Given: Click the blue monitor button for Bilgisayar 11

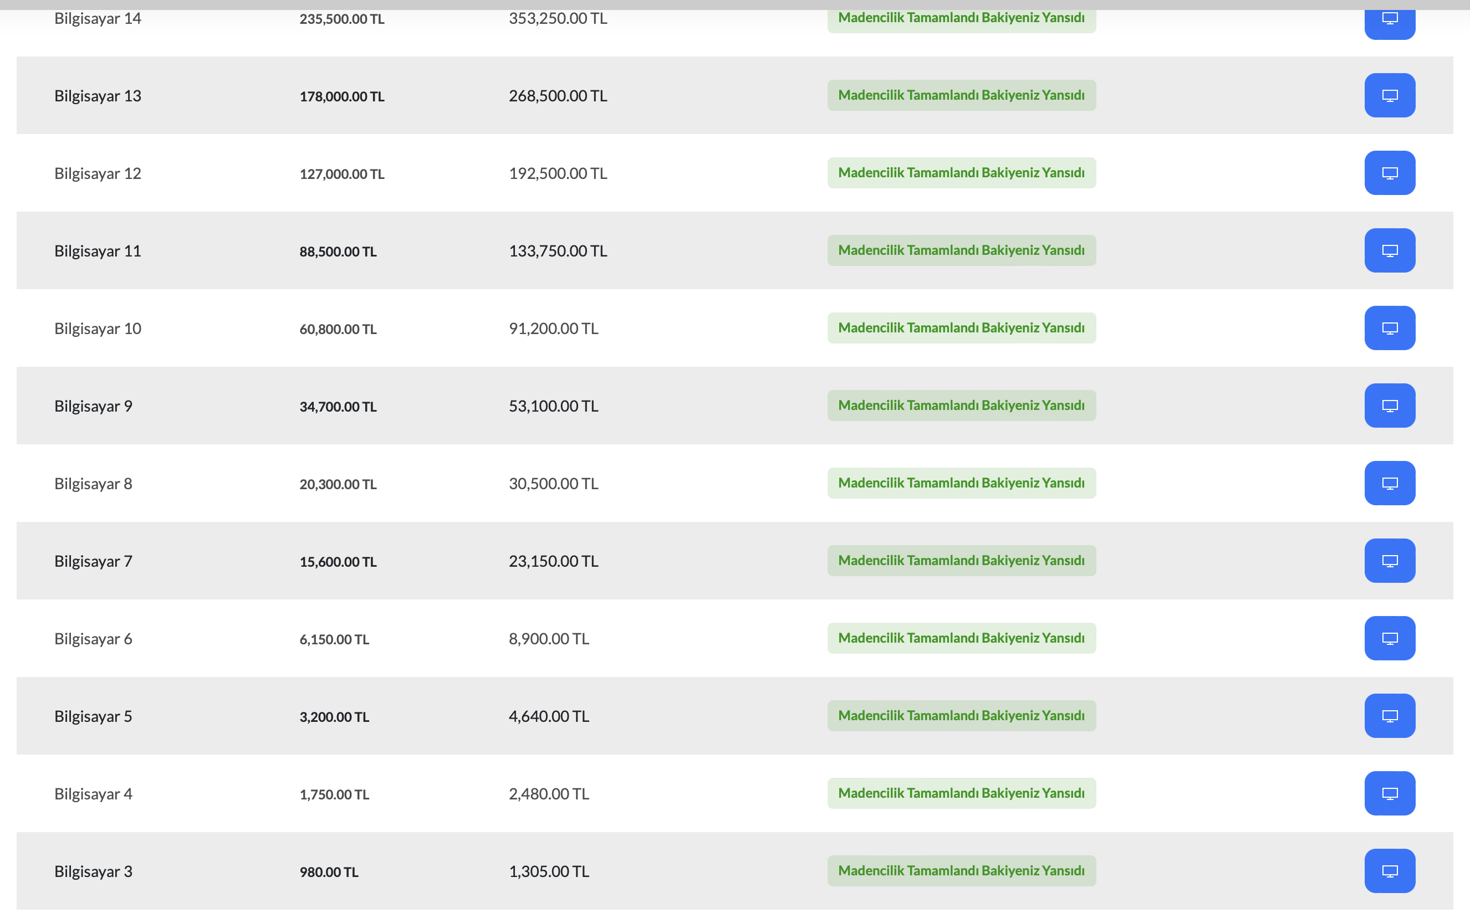Looking at the screenshot, I should [x=1390, y=250].
